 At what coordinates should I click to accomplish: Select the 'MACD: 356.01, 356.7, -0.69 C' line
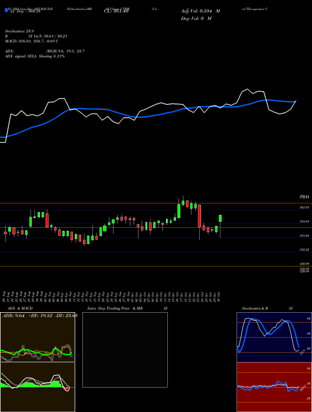click(32, 41)
